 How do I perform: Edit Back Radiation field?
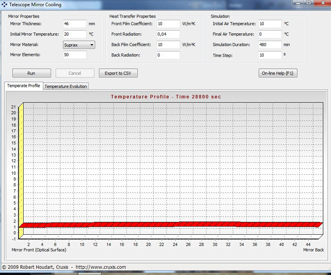(x=168, y=55)
